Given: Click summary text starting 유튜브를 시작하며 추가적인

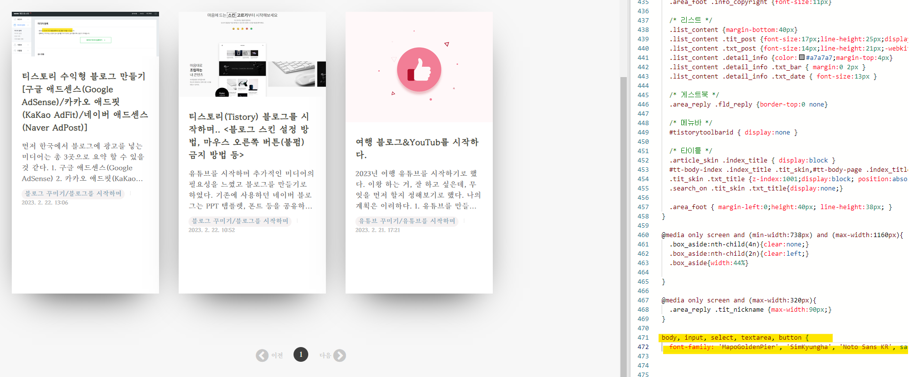Looking at the screenshot, I should click(x=251, y=189).
